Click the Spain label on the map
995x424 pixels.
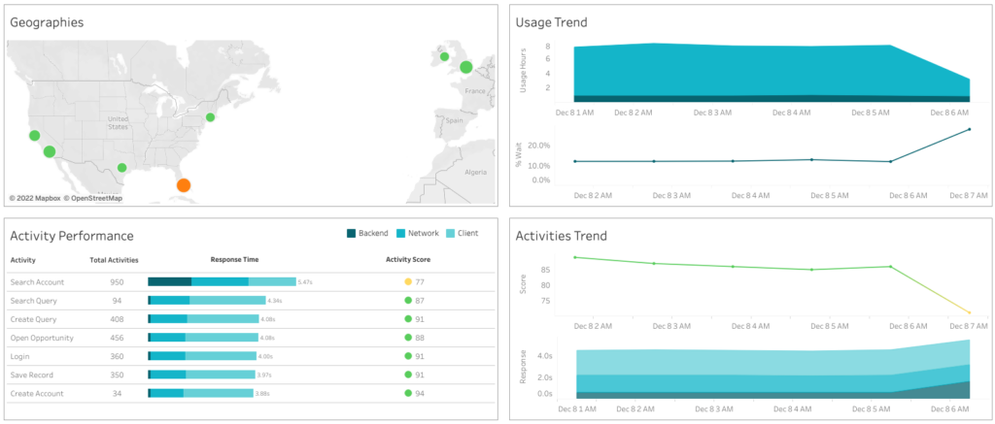pos(455,119)
